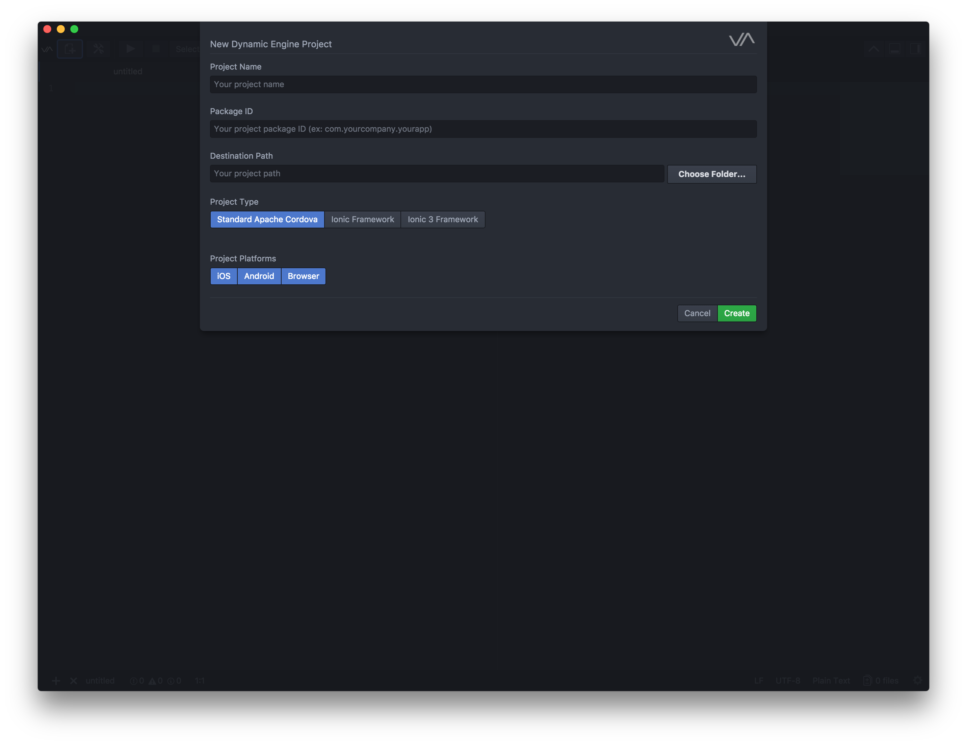Click the upward chevron toolbar icon
The height and width of the screenshot is (745, 967).
[x=873, y=49]
